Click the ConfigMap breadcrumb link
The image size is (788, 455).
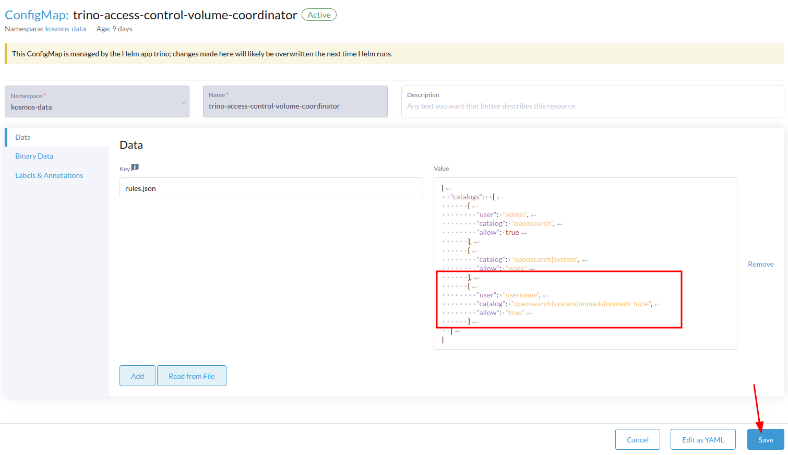point(35,15)
